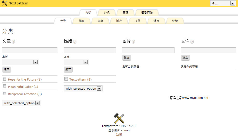Switch to the 文件 sub-tab
The width and height of the screenshot is (238, 137).
[x=137, y=21]
